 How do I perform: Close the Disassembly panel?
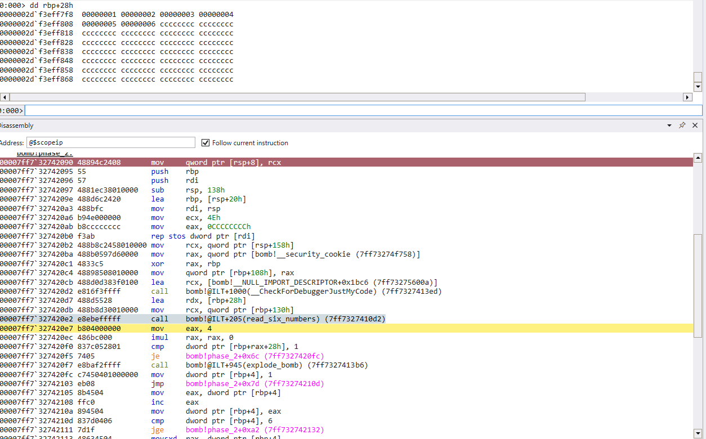[x=695, y=126]
